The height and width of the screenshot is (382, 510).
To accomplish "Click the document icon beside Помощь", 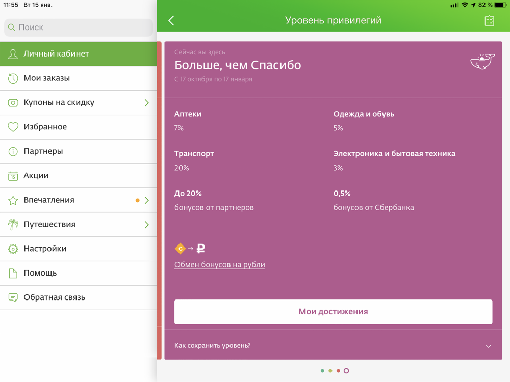I will click(13, 273).
